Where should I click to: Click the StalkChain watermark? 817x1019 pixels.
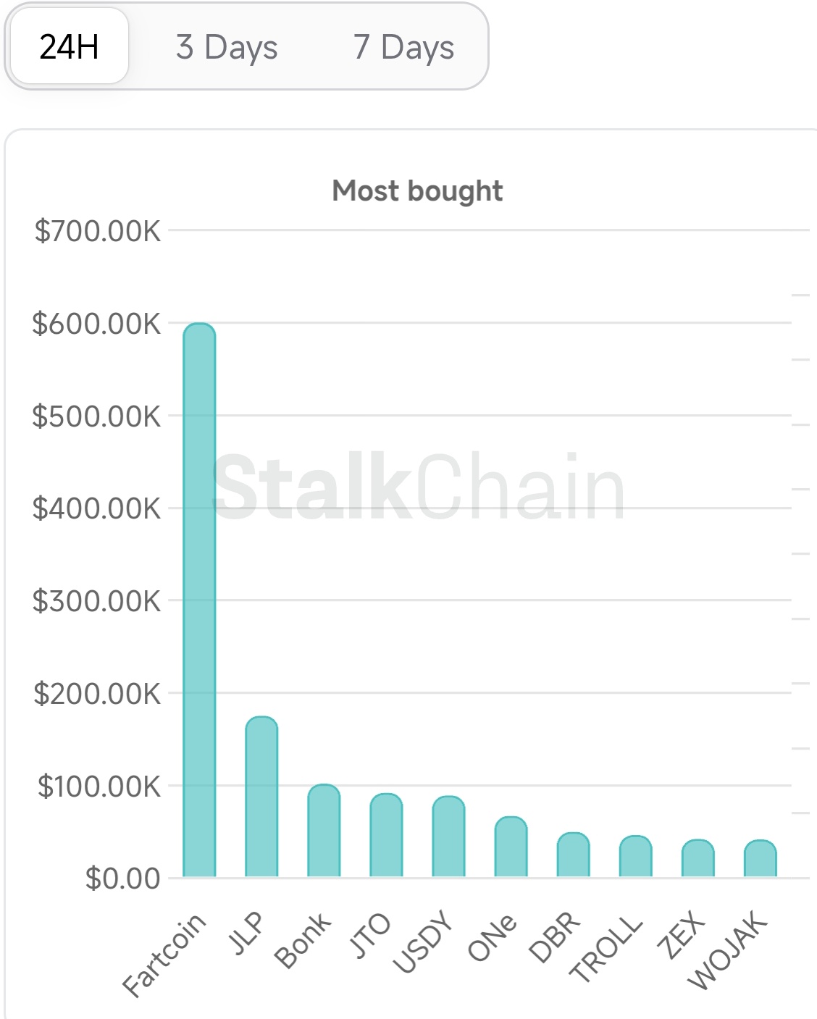(418, 487)
